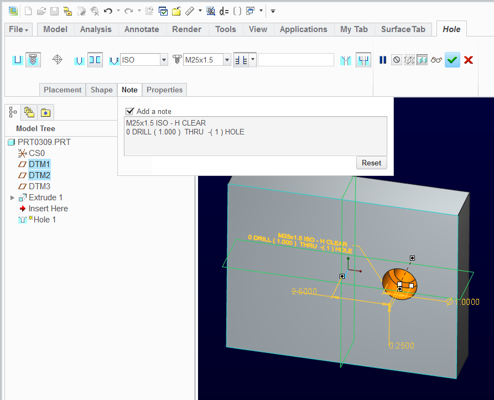
Task: Click the Note panel tab
Action: [129, 90]
